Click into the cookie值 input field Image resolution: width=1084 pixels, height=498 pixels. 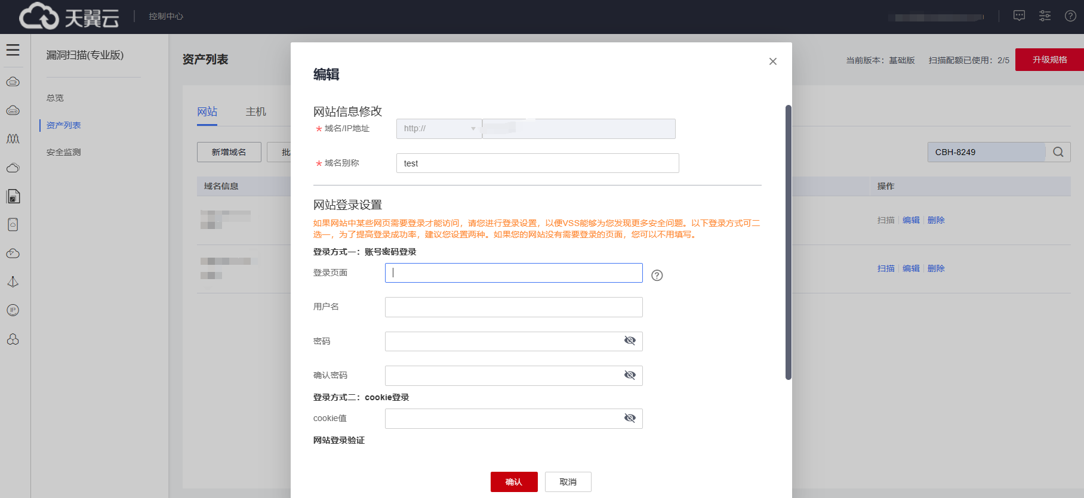point(514,419)
